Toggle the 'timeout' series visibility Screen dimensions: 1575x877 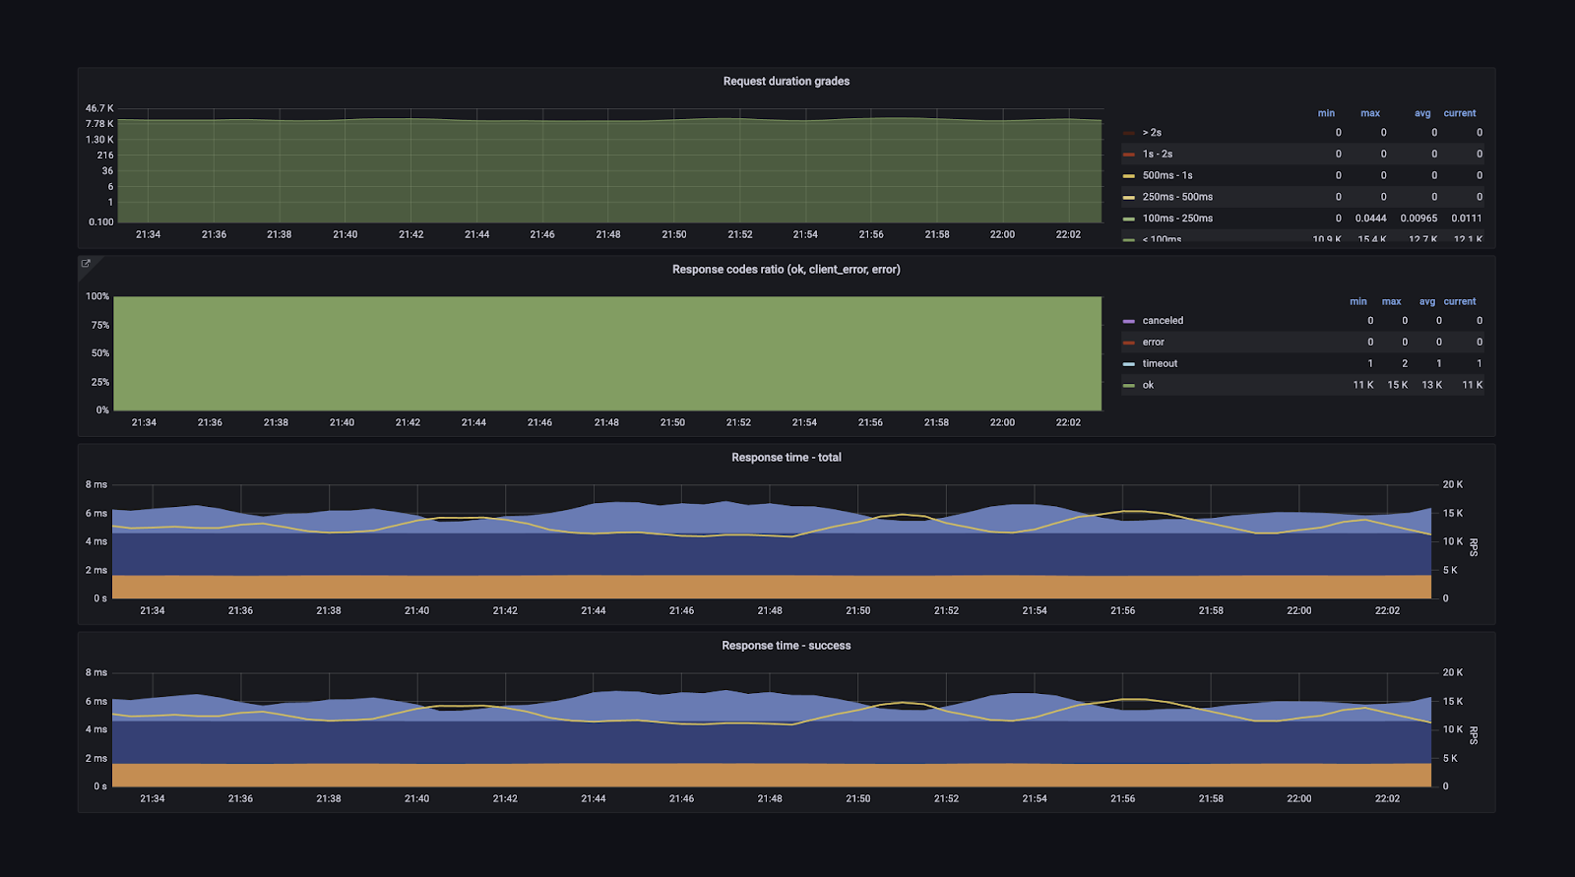1160,364
